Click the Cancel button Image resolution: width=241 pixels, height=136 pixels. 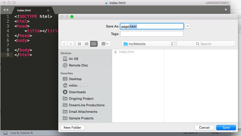coord(204,128)
